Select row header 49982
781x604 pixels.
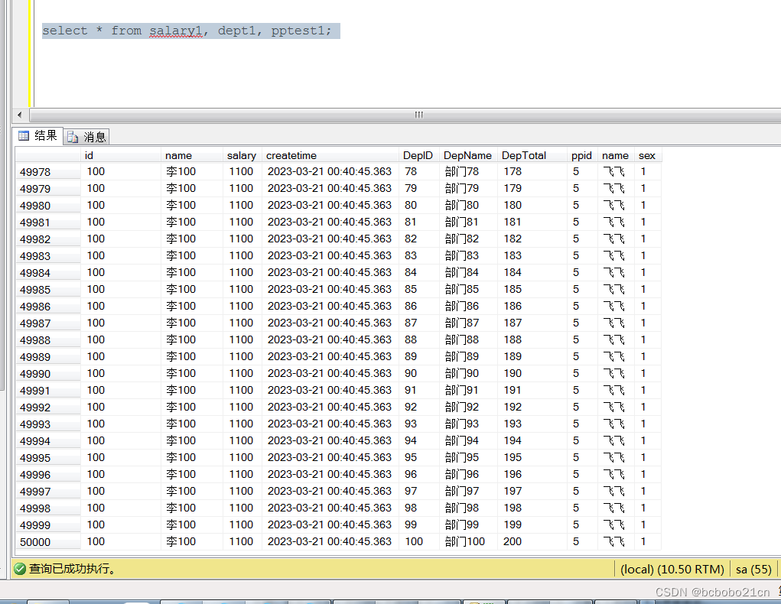48,239
